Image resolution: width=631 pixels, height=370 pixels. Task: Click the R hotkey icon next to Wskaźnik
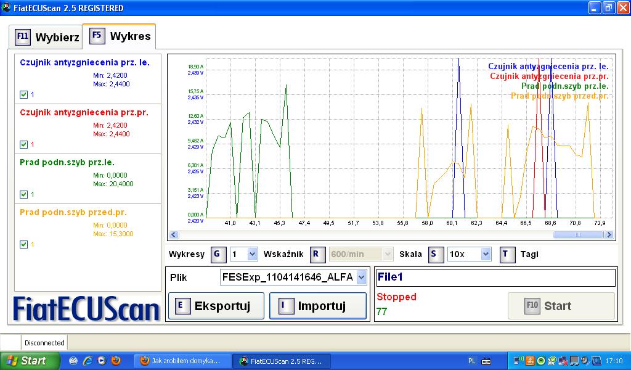[x=317, y=254]
